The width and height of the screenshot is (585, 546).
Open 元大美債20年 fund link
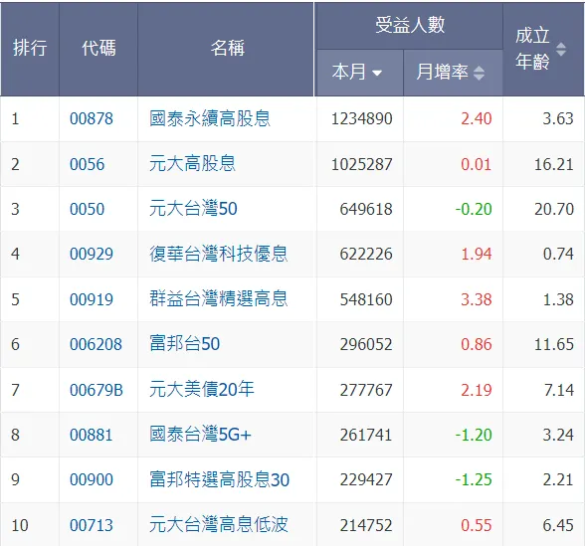202,390
